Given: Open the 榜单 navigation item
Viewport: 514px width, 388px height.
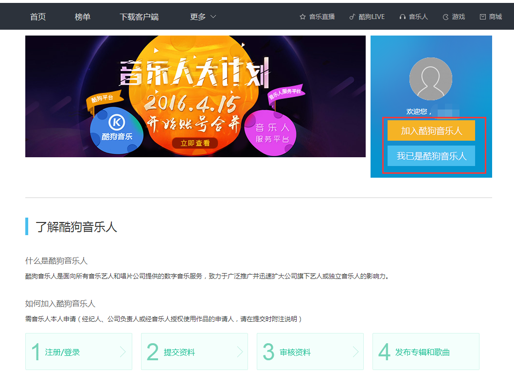Looking at the screenshot, I should [82, 16].
